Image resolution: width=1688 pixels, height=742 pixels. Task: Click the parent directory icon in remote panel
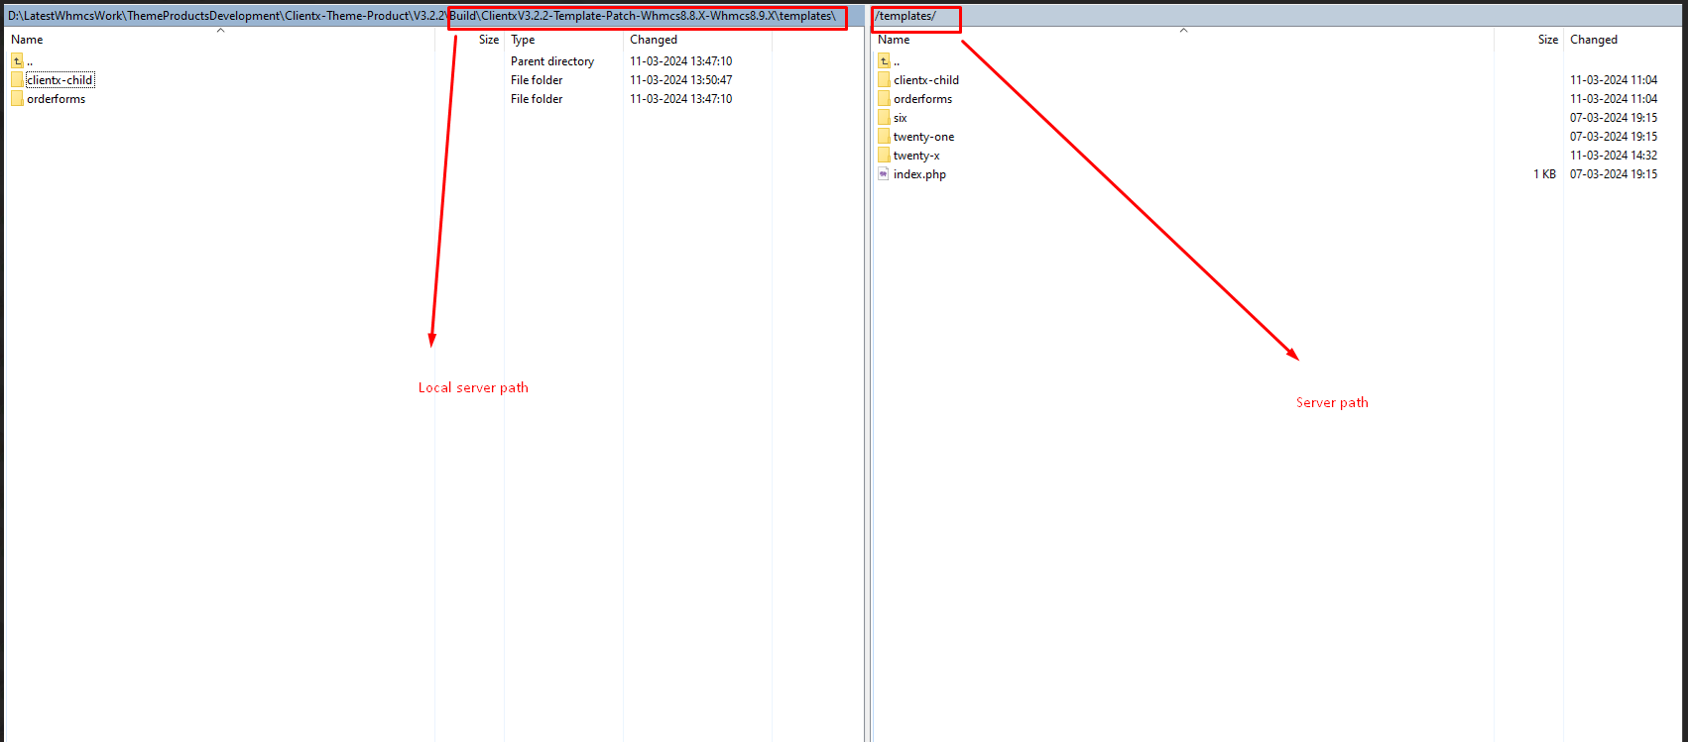point(884,61)
